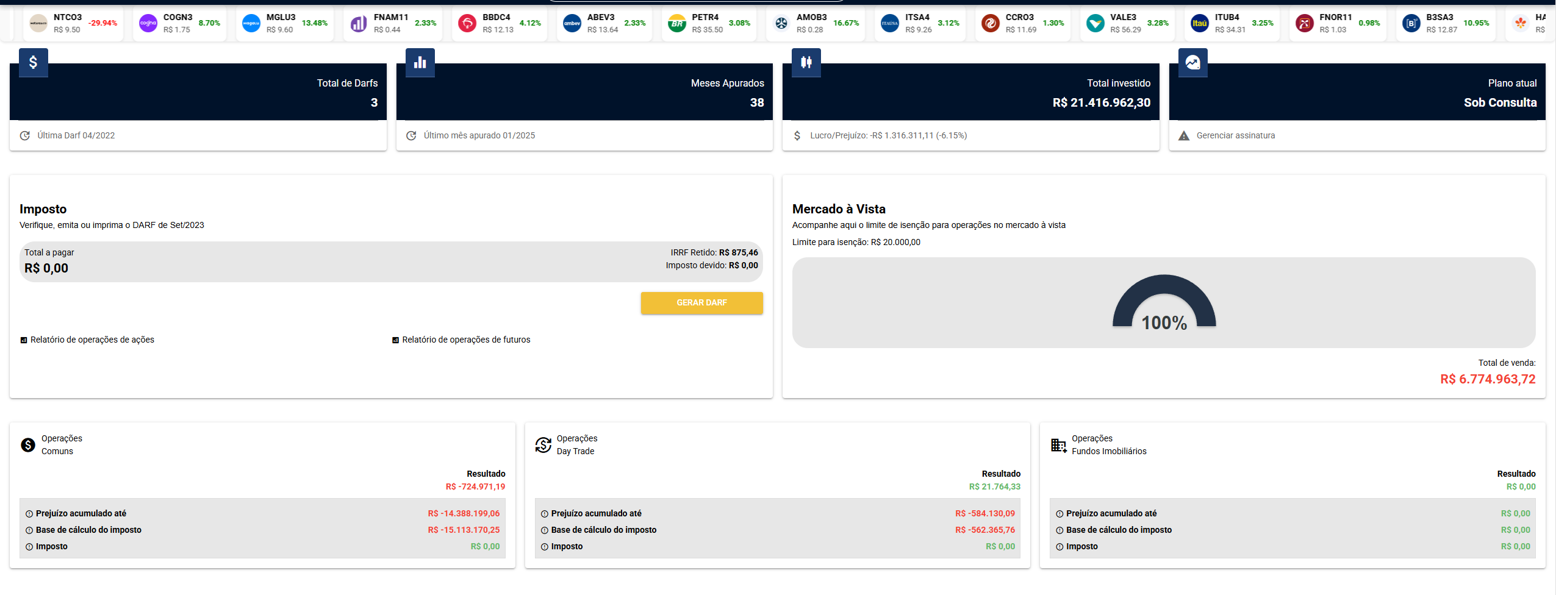Screen dimensions: 1556x595
Task: Click the clock icon beside Última Darf 04/2022
Action: [24, 135]
